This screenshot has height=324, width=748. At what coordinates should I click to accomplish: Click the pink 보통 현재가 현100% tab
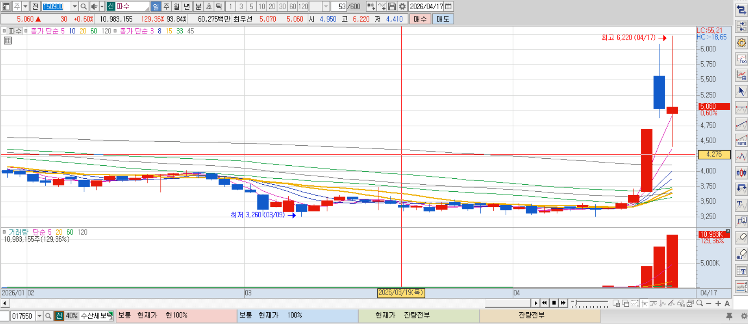pyautogui.click(x=176, y=315)
